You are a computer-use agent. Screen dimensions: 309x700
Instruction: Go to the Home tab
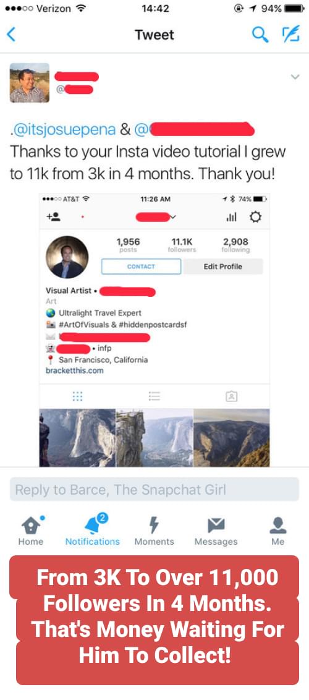pos(31,531)
